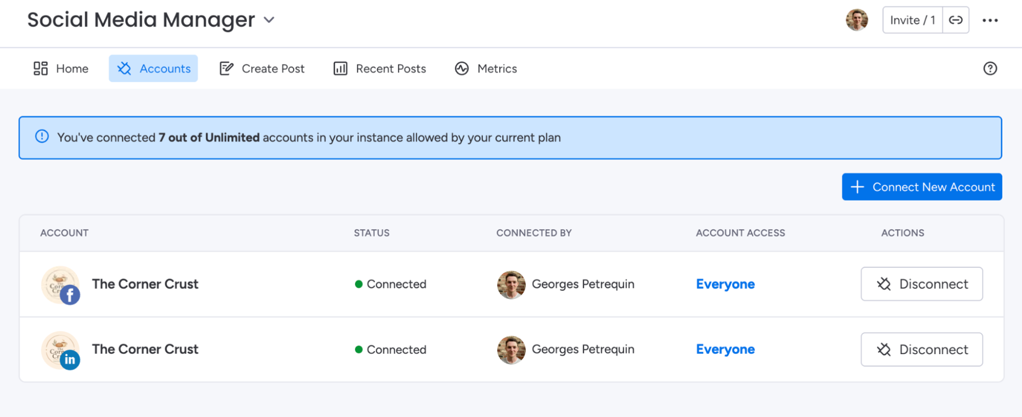Click the STATUS column header
1022x417 pixels.
click(371, 233)
